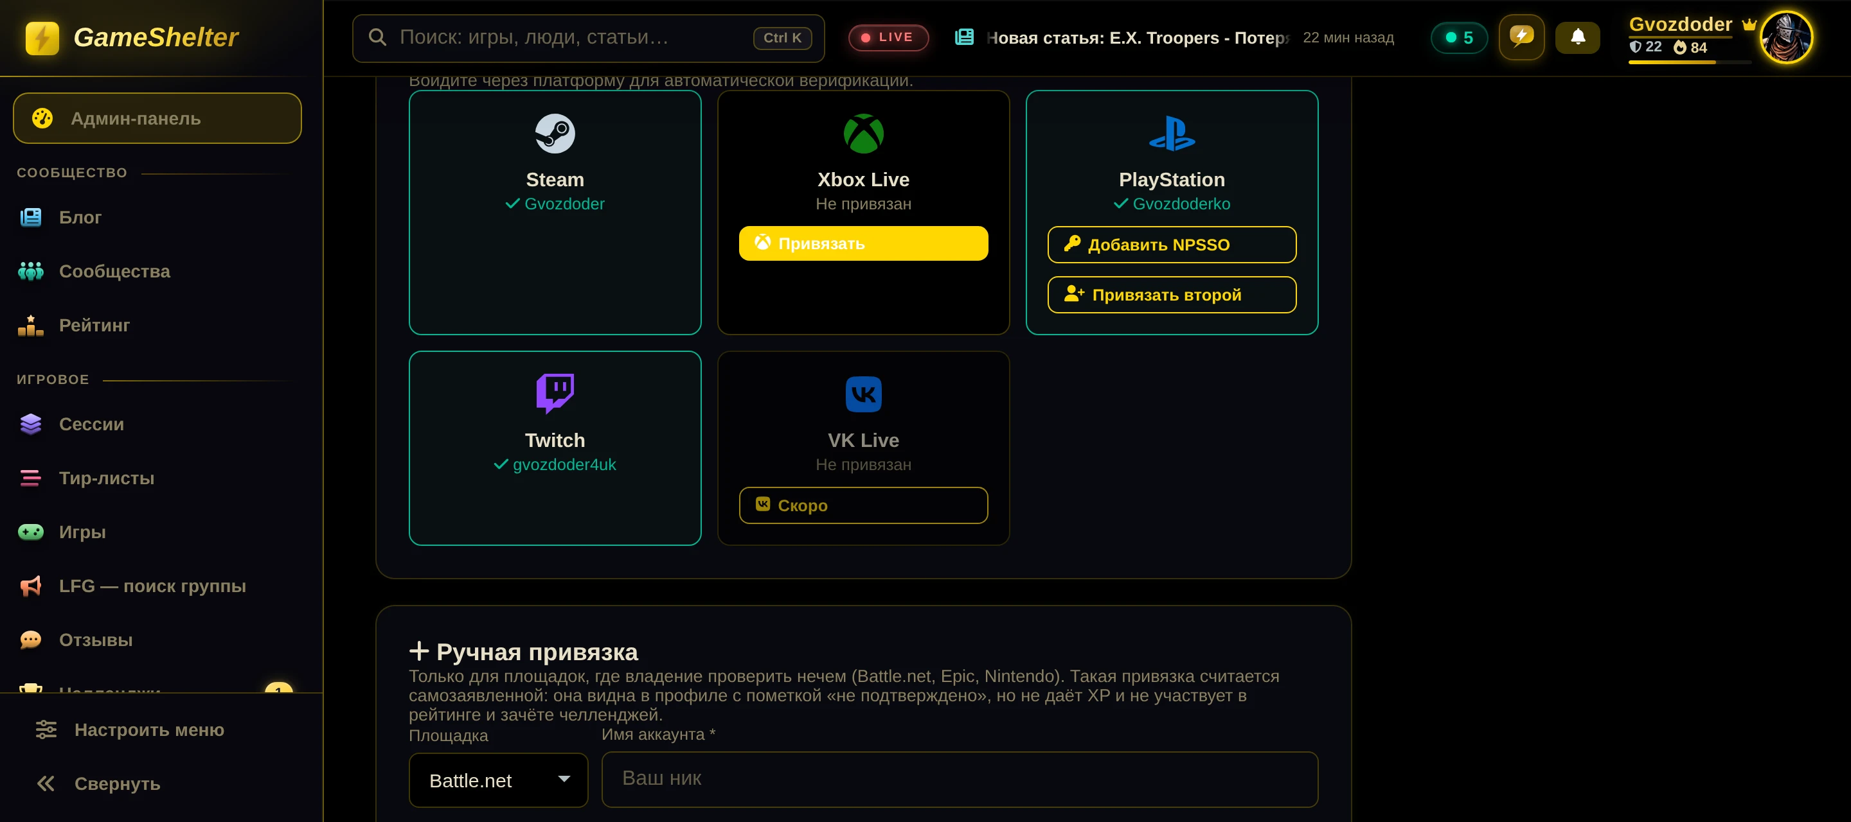1851x822 pixels.
Task: Click the Xbox Live Не привязан status
Action: (863, 204)
